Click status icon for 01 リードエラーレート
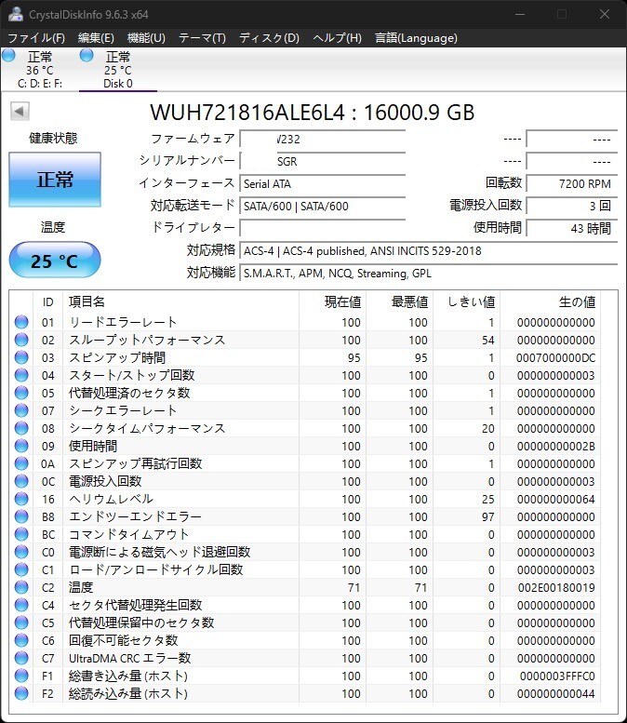627x723 pixels. pos(21,322)
